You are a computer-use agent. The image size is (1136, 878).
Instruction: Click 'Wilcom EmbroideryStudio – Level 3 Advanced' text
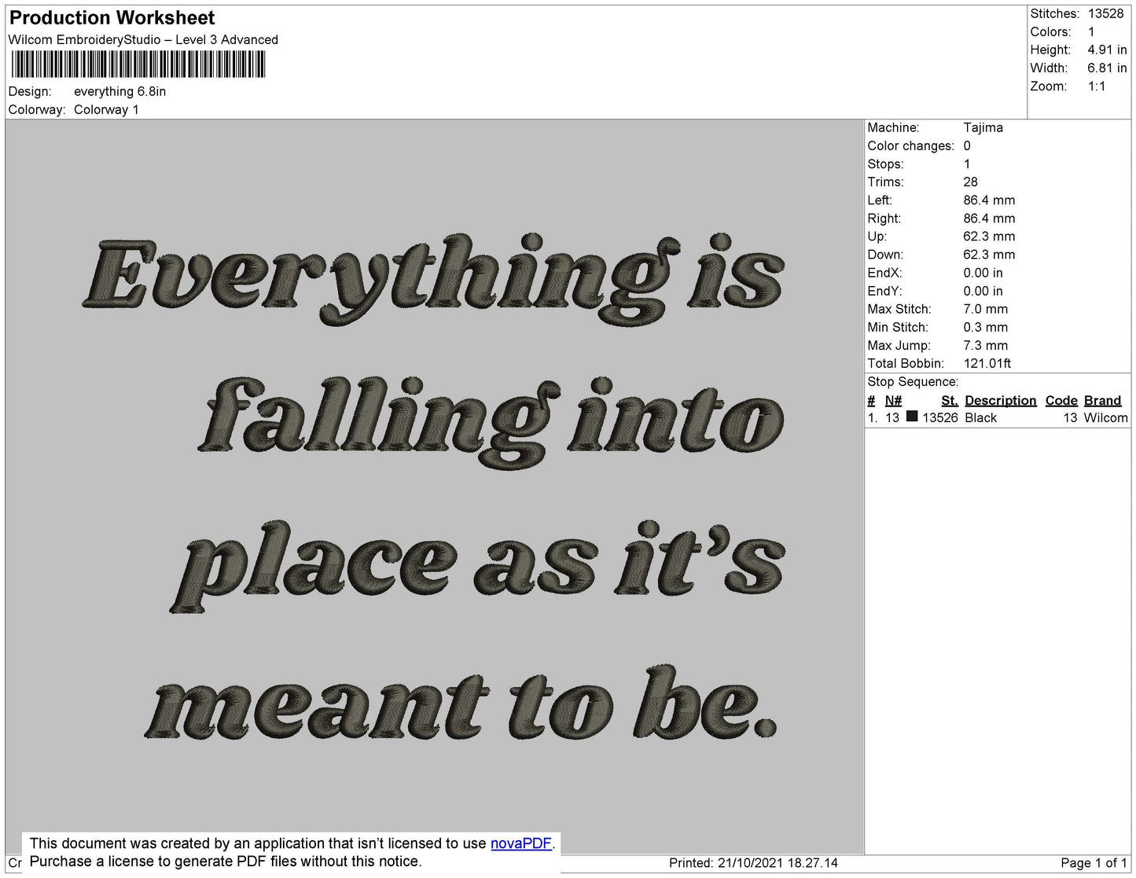(143, 39)
